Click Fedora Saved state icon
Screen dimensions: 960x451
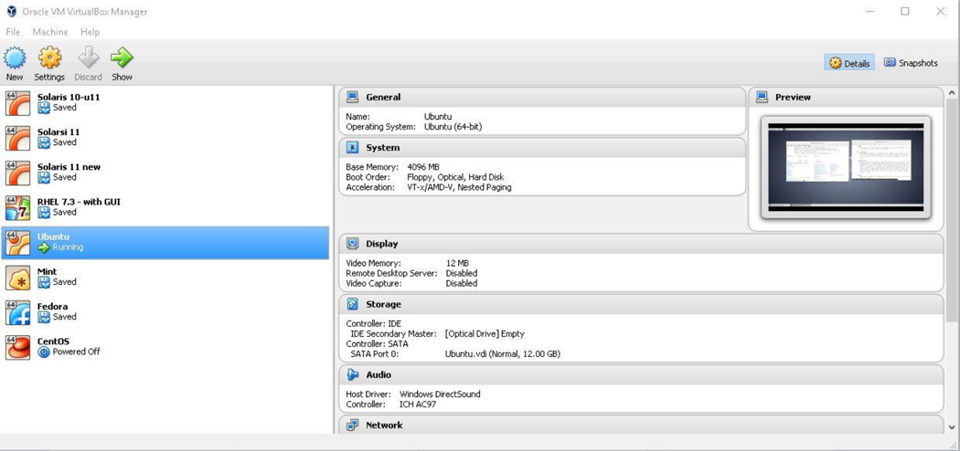coord(44,317)
